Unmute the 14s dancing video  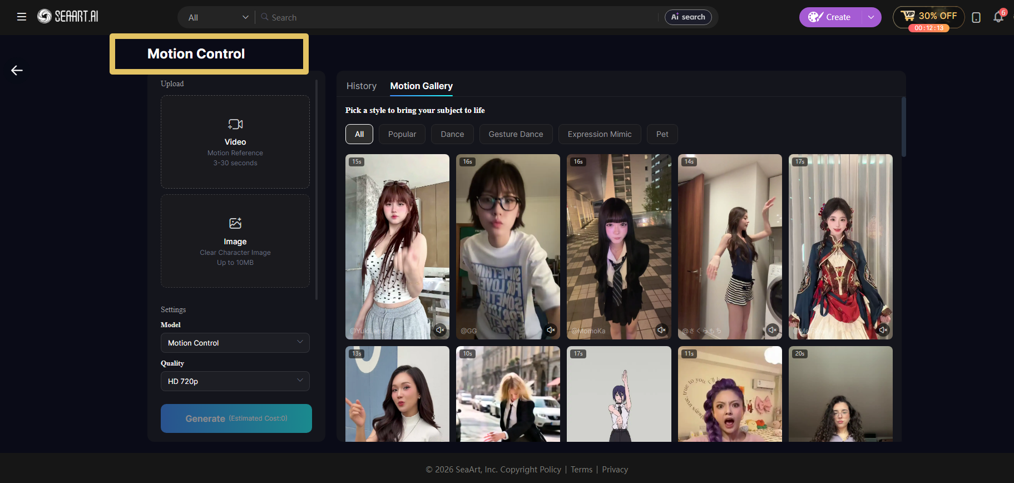(x=772, y=330)
